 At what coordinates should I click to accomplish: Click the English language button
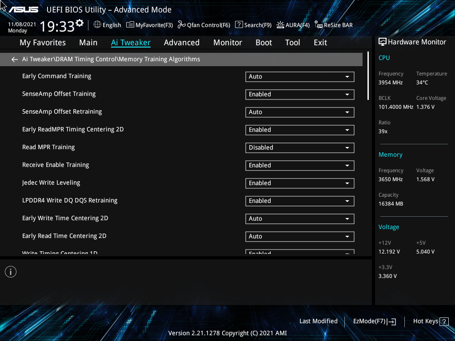coord(108,25)
